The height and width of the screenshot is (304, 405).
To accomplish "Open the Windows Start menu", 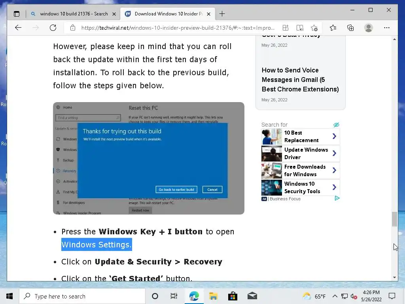I will pos(9,296).
